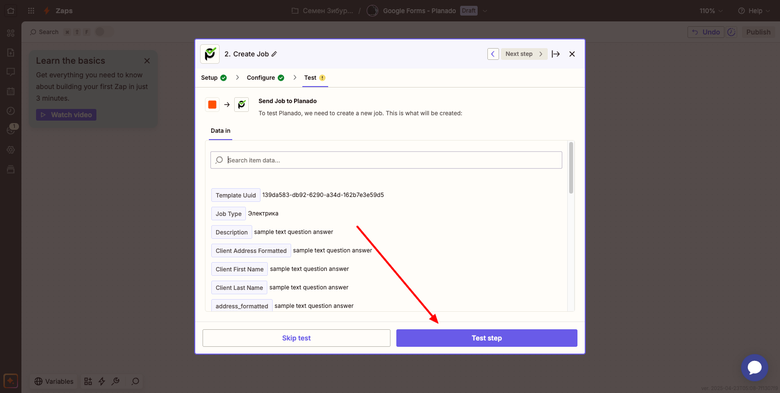Click the Undo button
The height and width of the screenshot is (393, 780).
[706, 32]
